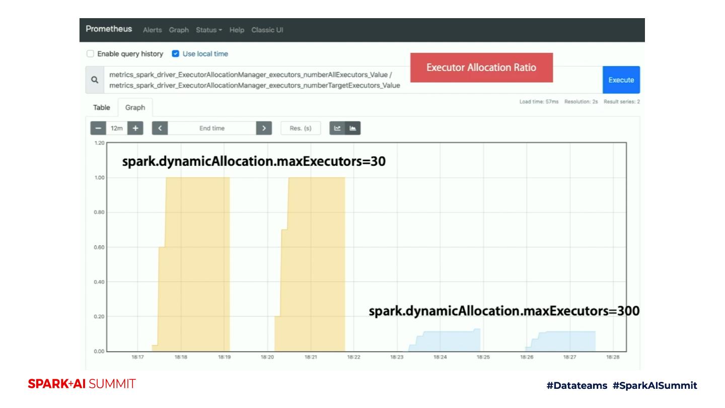The image size is (725, 408).
Task: Switch to the Table tab
Action: (102, 107)
